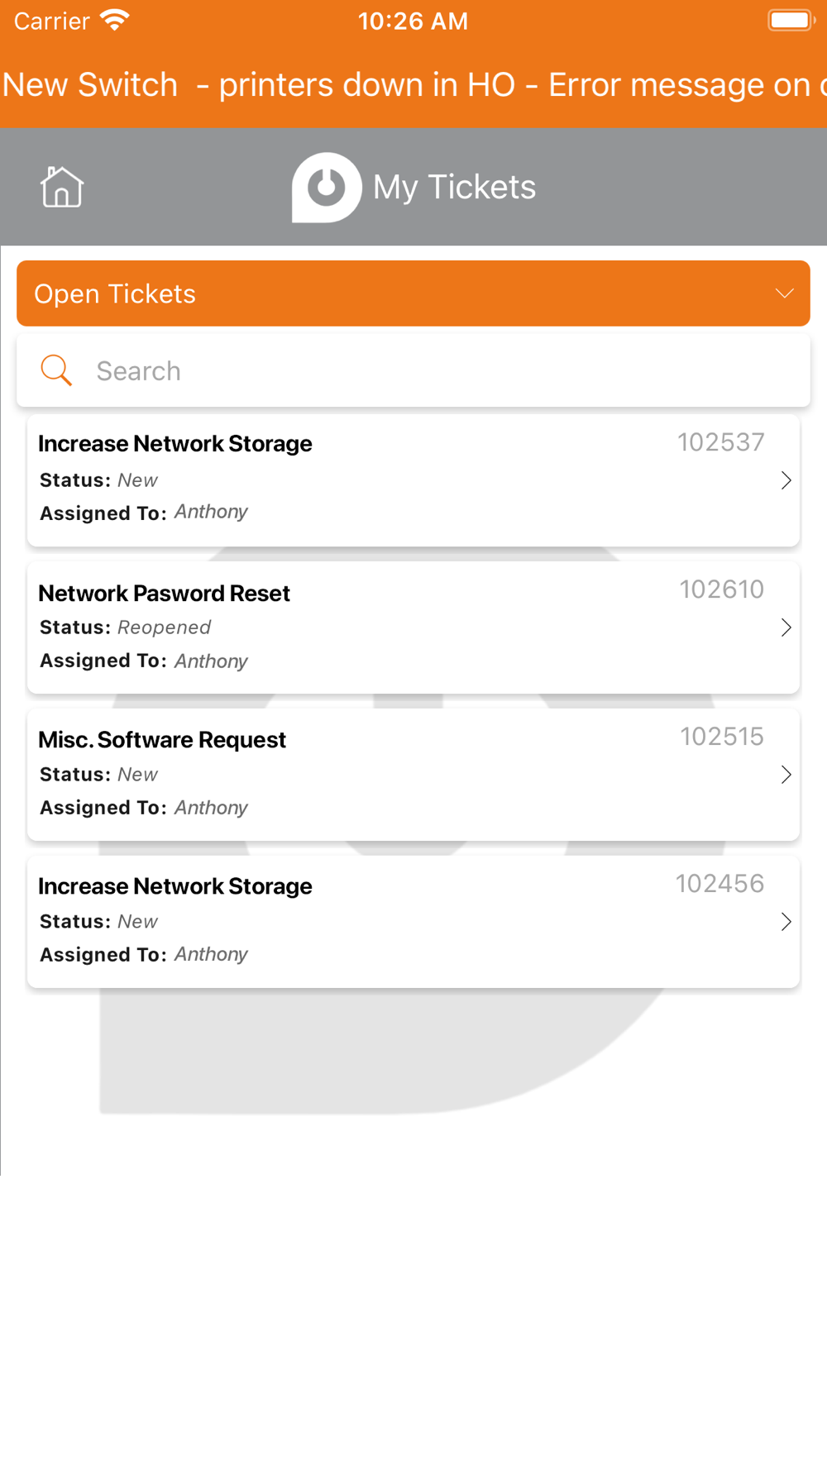Tap the My Tickets header title
827x1470 pixels.
(454, 188)
